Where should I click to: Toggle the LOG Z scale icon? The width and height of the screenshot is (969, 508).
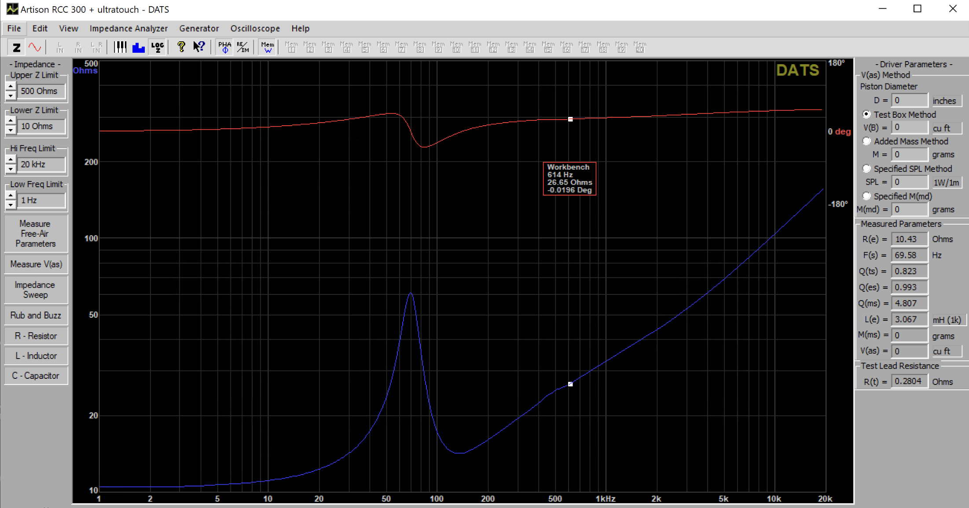click(x=157, y=47)
